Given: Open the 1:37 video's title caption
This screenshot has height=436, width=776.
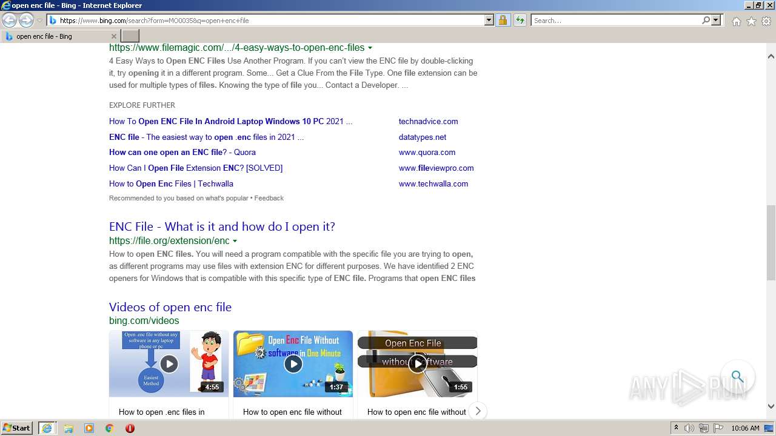Looking at the screenshot, I should (292, 412).
